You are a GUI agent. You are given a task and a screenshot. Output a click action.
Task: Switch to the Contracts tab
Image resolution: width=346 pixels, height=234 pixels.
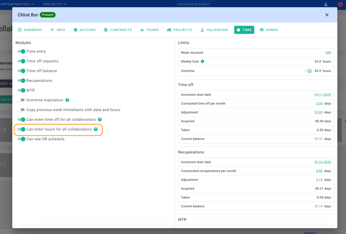point(118,30)
